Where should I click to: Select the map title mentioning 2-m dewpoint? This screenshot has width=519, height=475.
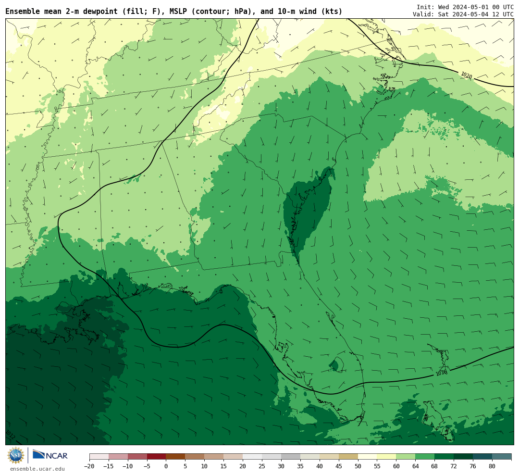coord(174,11)
